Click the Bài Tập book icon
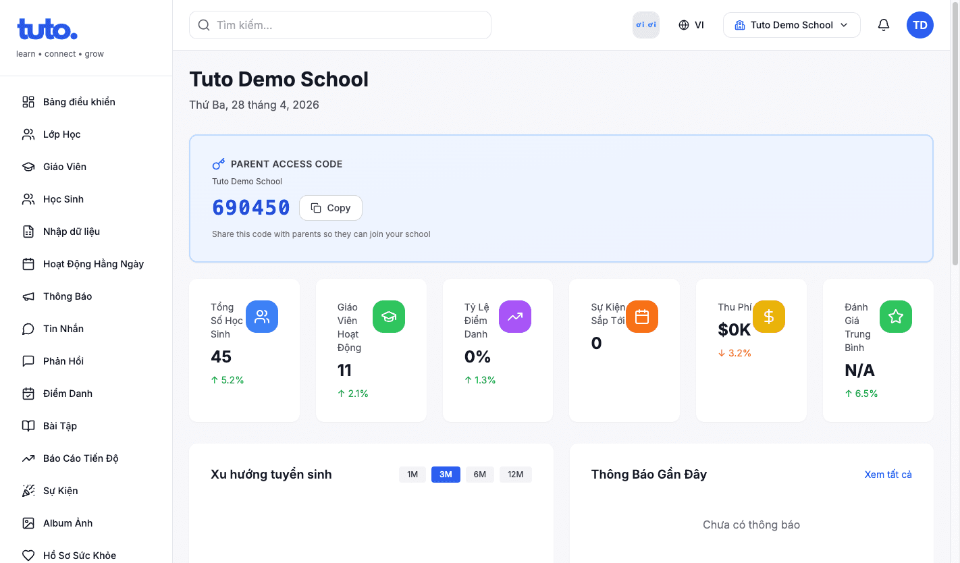Screen dimensions: 960x563 pos(28,426)
